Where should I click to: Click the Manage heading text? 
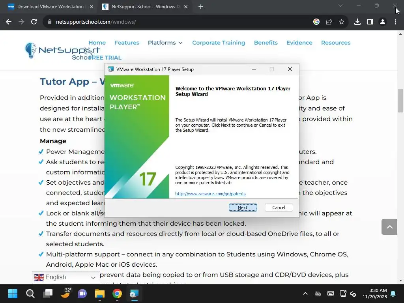tap(53, 141)
